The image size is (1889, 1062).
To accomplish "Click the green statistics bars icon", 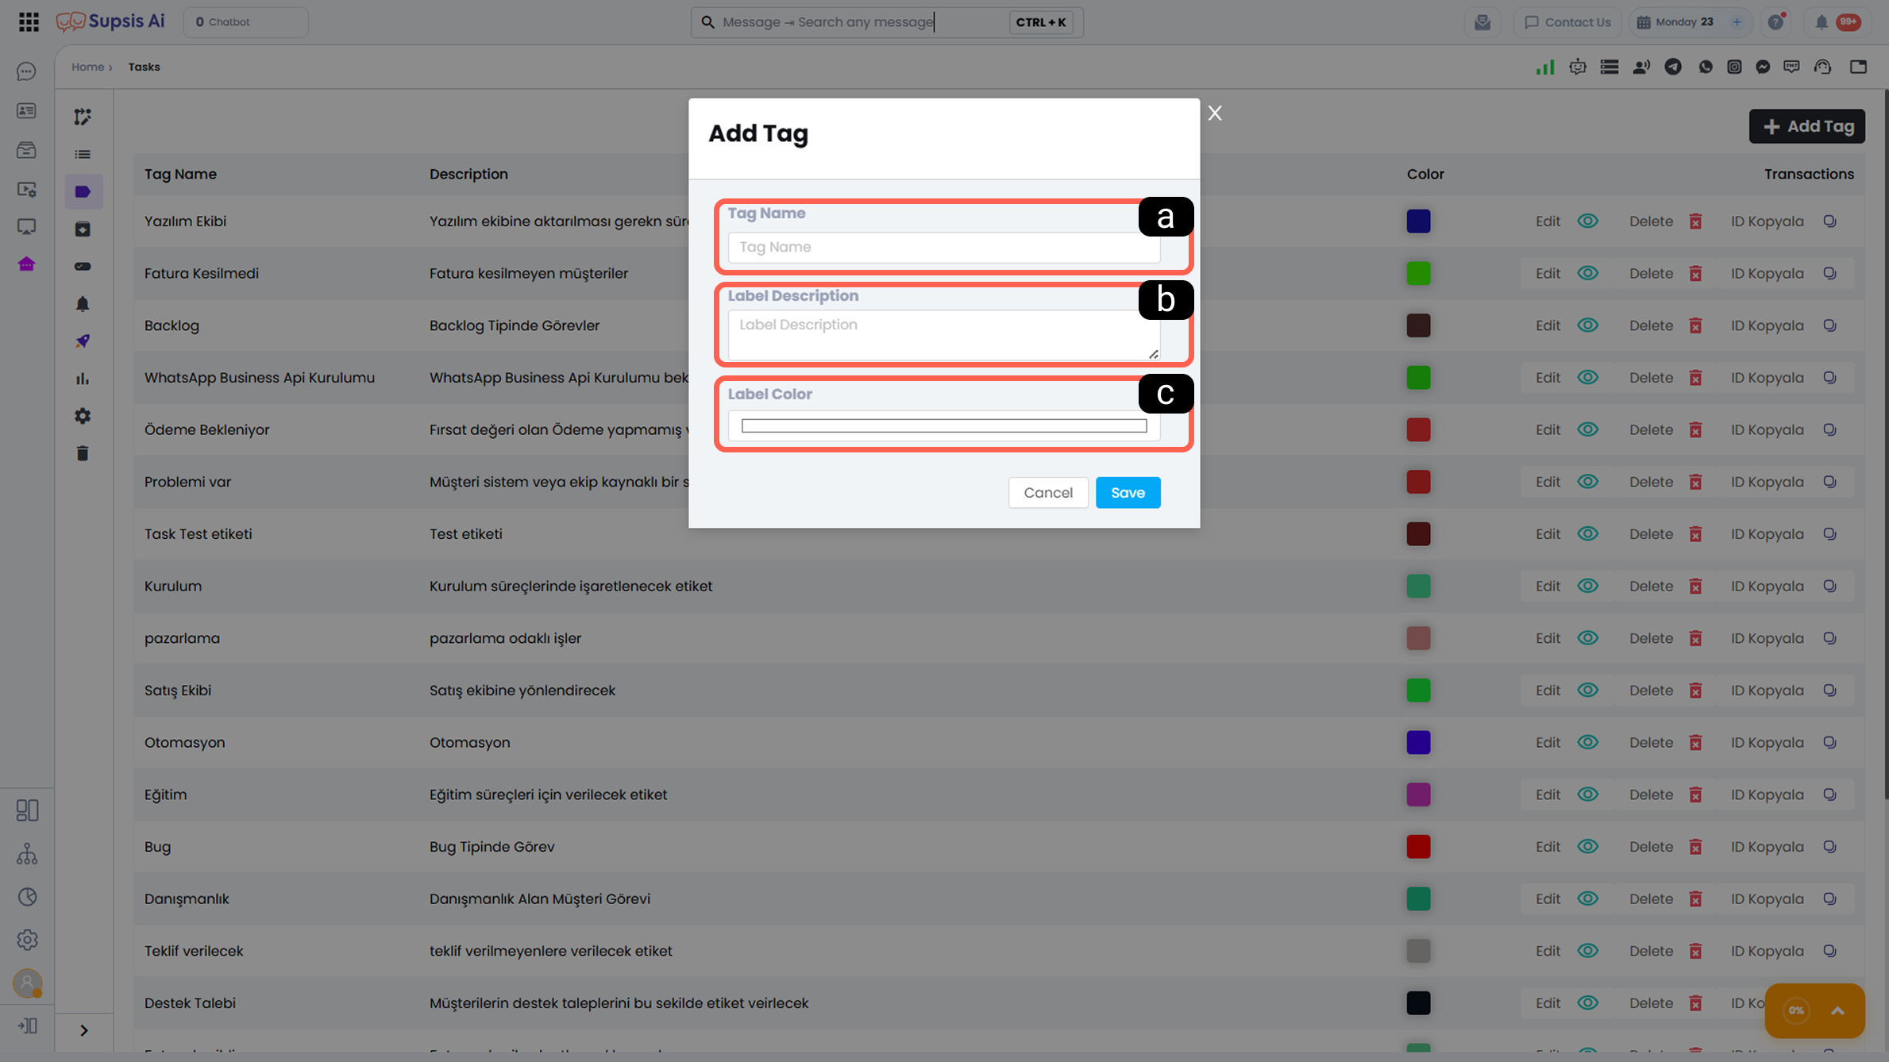I will coord(1545,67).
